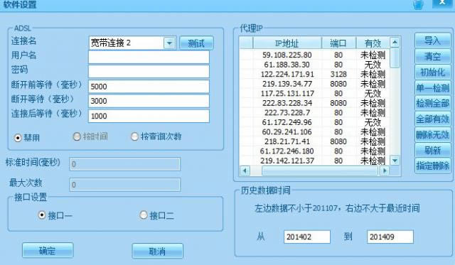Select row with IP 59.108.225.80

314,55
